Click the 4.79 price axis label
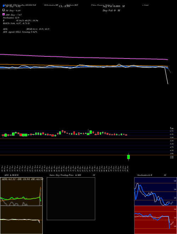Image resolution: width=177 pixels, height=234 pixels. [x=172, y=147]
